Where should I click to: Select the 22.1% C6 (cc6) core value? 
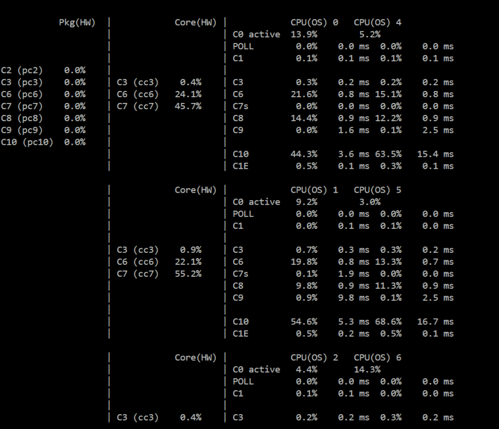188,262
